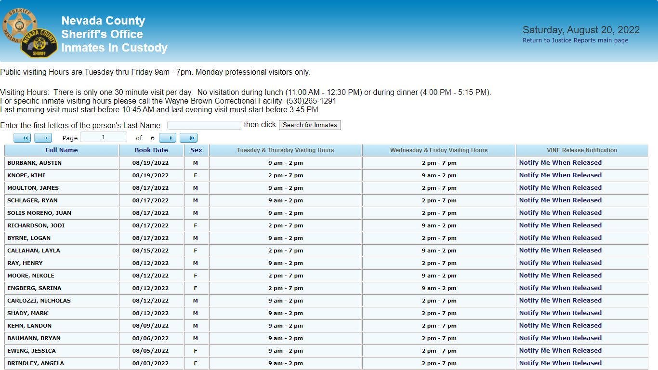658x370 pixels.
Task: Sort by Sex column header
Action: pyautogui.click(x=197, y=150)
